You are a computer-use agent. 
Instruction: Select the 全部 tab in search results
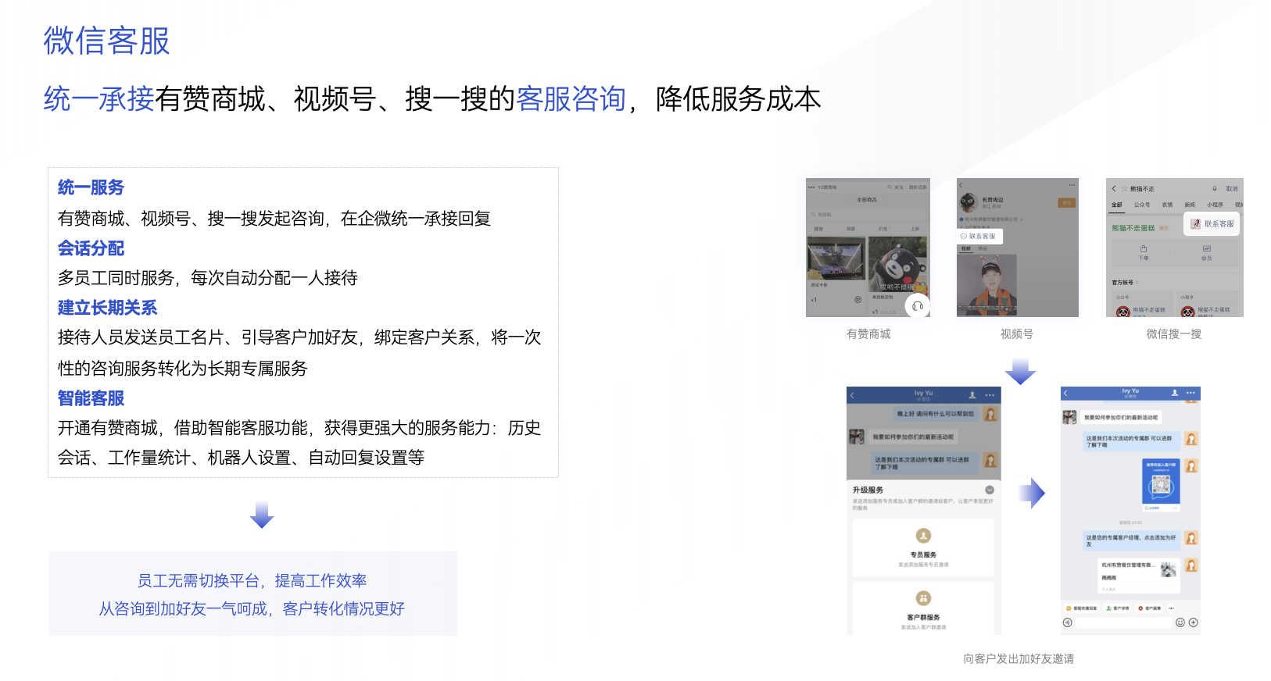(1117, 205)
